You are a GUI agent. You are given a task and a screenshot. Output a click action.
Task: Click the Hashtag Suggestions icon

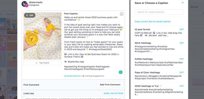click(x=83, y=76)
